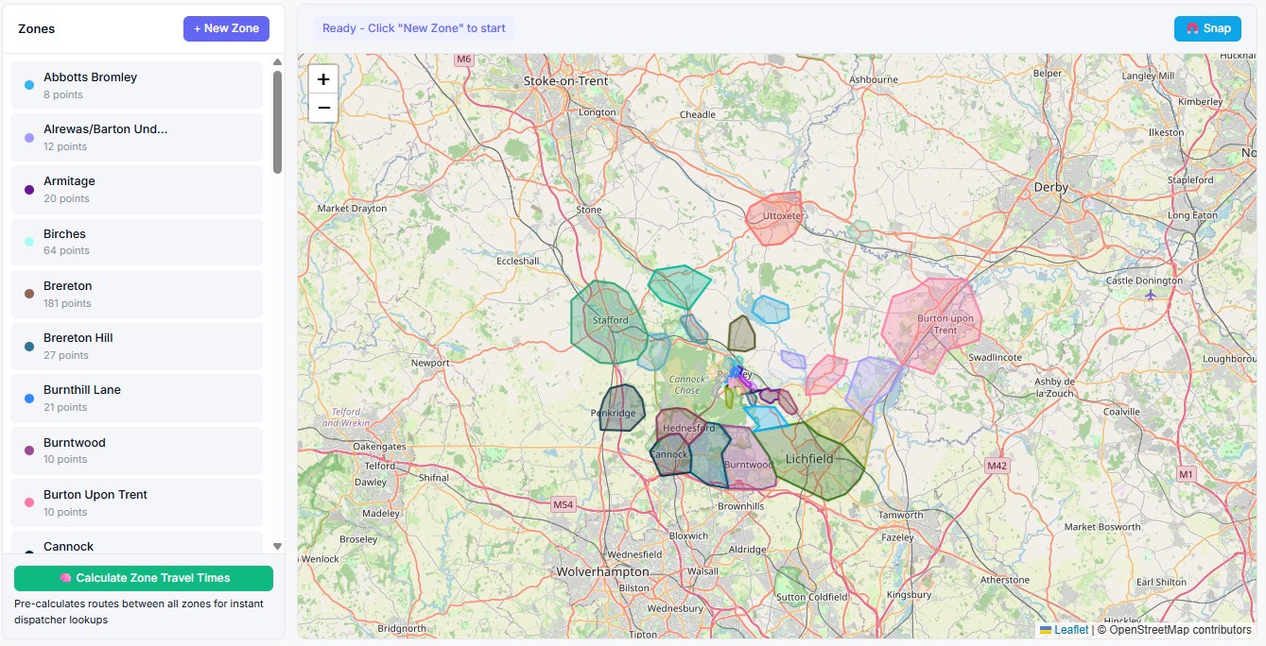Click the Brereton brown color dot
This screenshot has width=1266, height=646.
(x=29, y=294)
